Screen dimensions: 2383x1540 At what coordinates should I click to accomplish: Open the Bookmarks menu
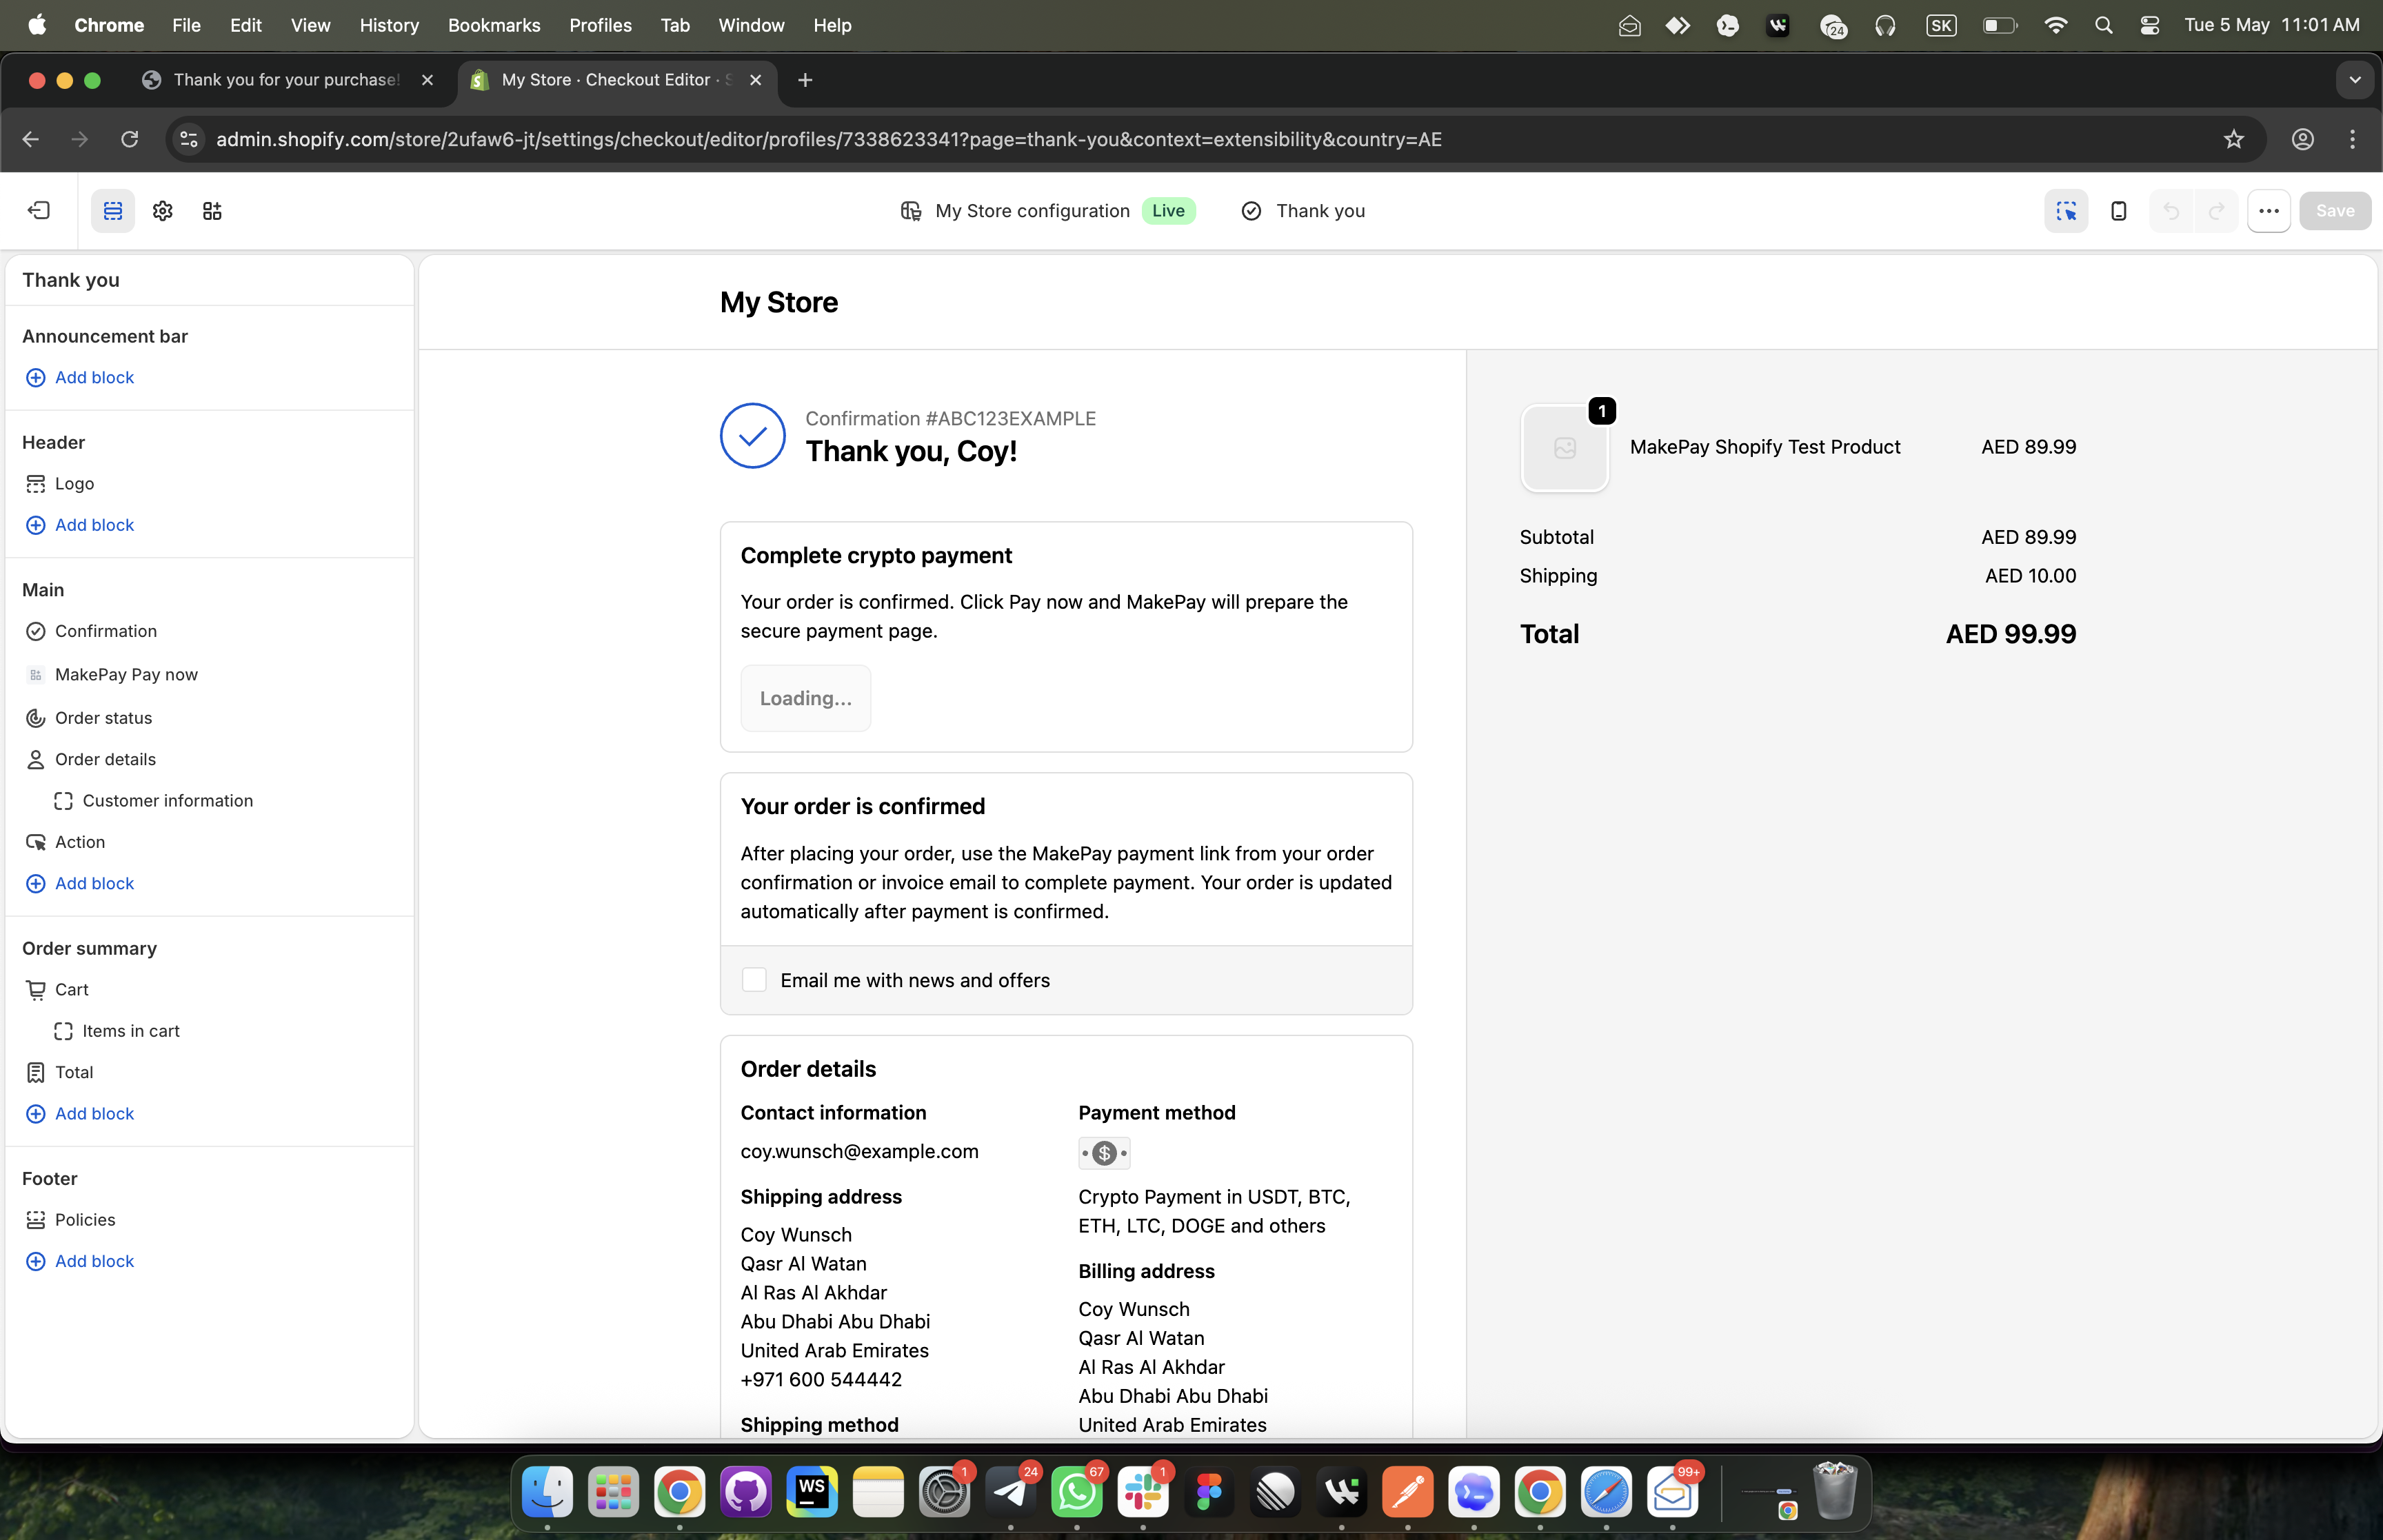494,25
